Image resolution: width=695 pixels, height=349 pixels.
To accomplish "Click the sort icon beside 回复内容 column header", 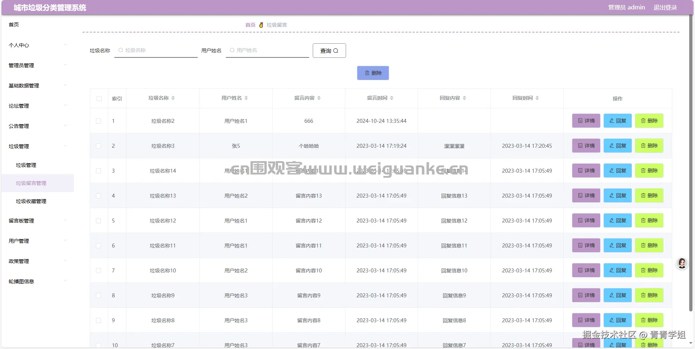I will tap(464, 98).
